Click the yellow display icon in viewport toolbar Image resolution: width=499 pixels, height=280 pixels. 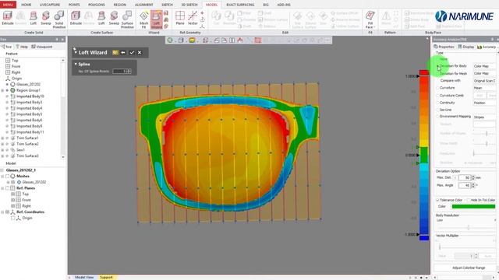pyautogui.click(x=192, y=40)
